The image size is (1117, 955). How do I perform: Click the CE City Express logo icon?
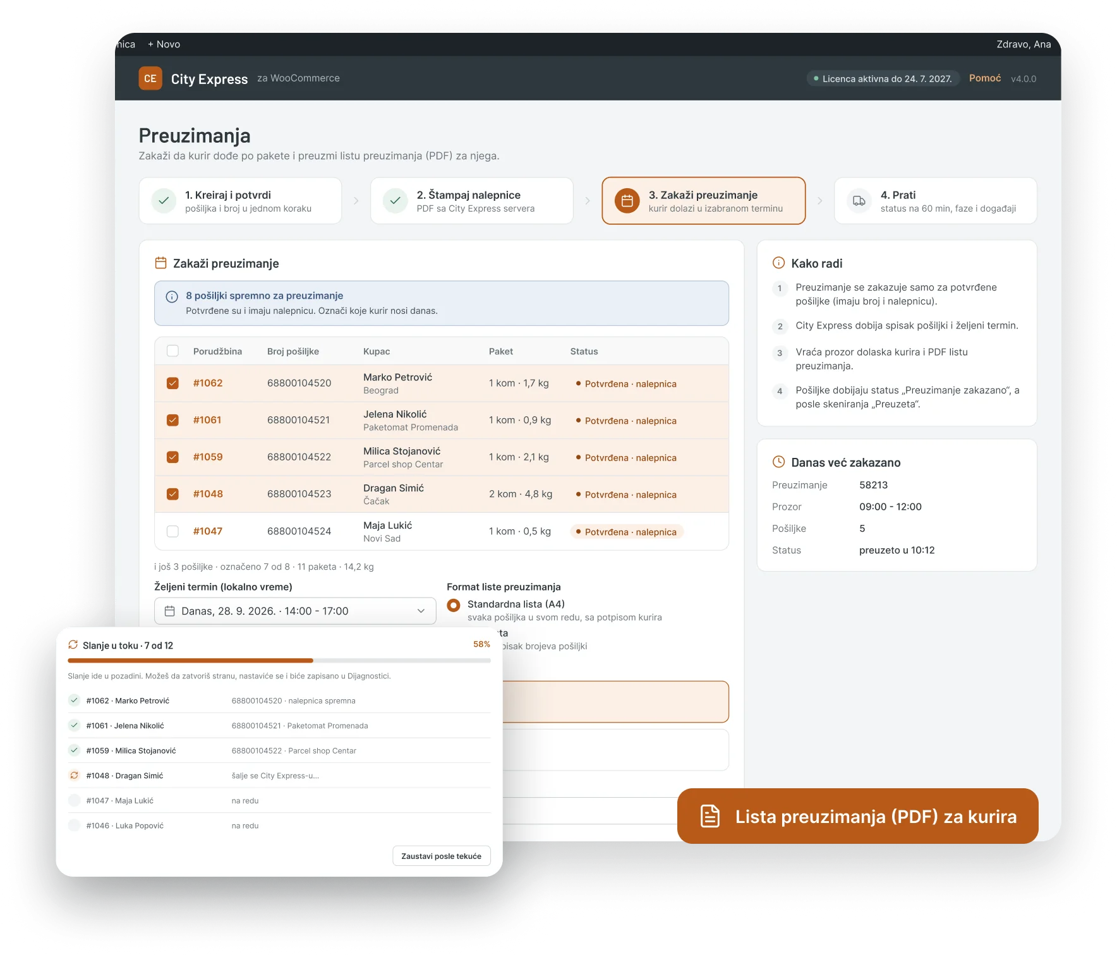(x=150, y=78)
